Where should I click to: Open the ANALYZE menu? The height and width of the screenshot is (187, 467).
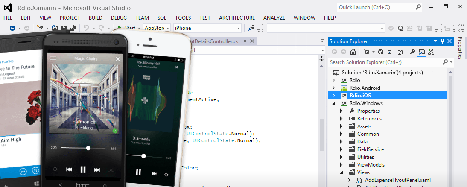pos(274,18)
